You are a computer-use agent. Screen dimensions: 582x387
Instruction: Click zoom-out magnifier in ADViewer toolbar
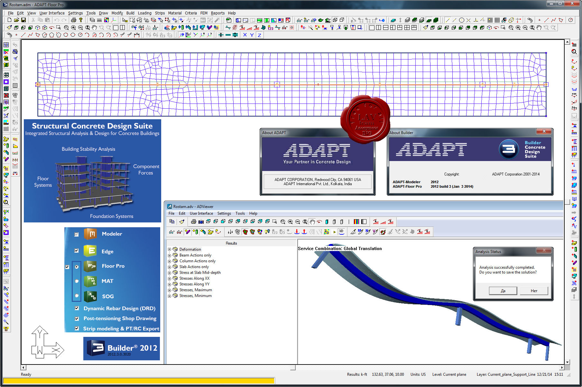[x=298, y=221]
